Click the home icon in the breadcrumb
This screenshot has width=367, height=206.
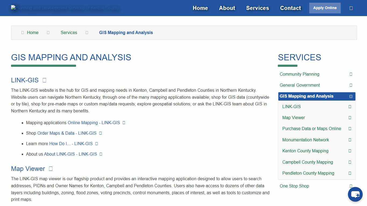click(23, 32)
